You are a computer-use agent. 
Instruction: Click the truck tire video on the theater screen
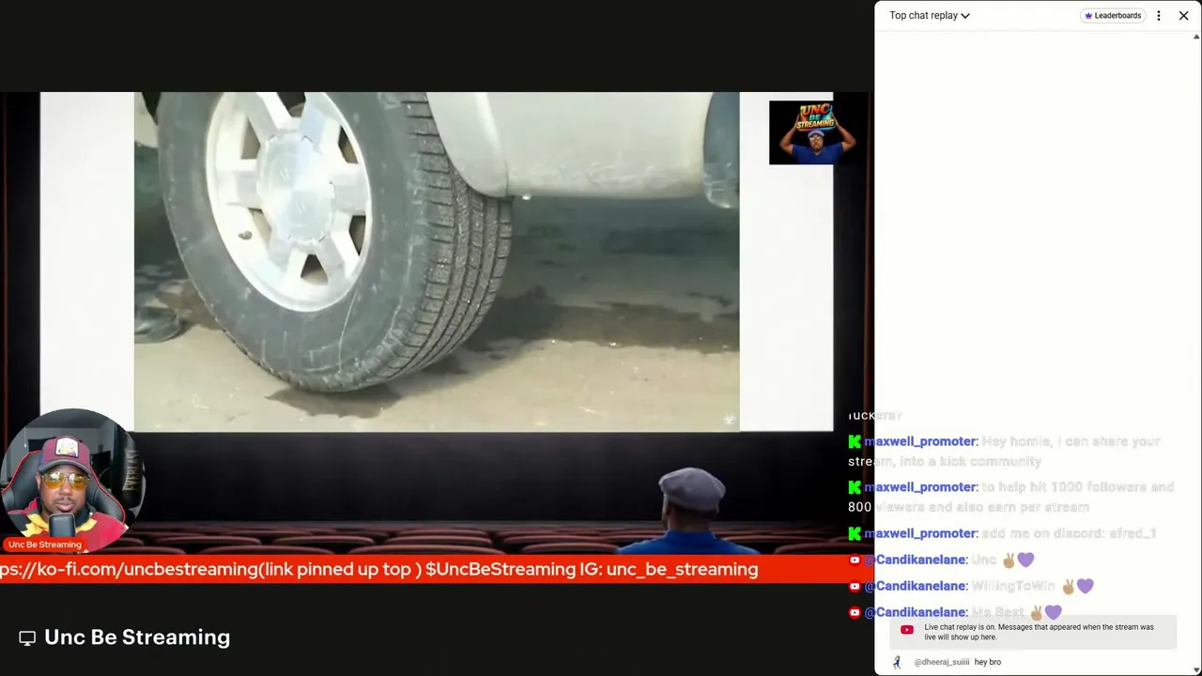(437, 261)
